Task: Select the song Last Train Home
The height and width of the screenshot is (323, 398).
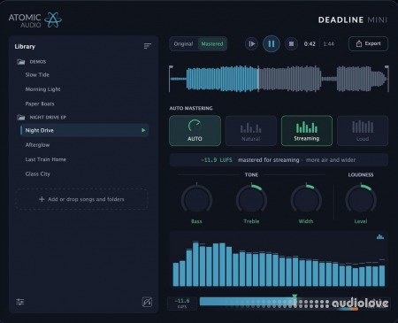Action: (46, 159)
